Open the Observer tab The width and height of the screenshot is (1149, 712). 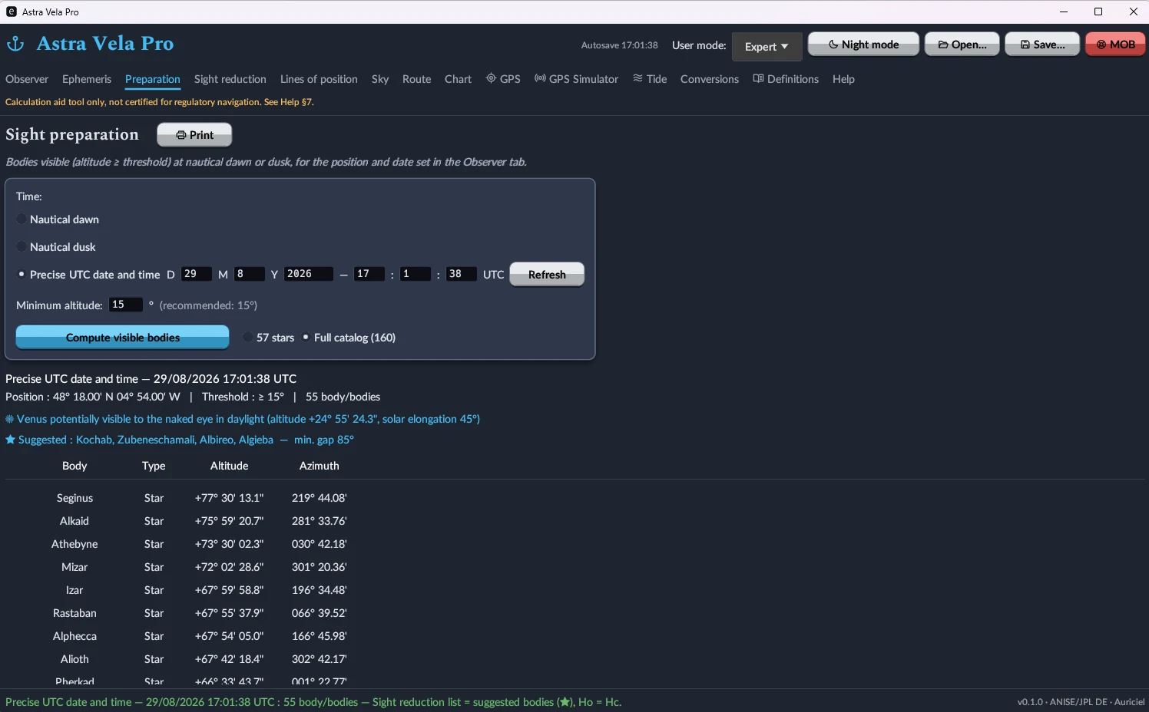27,79
